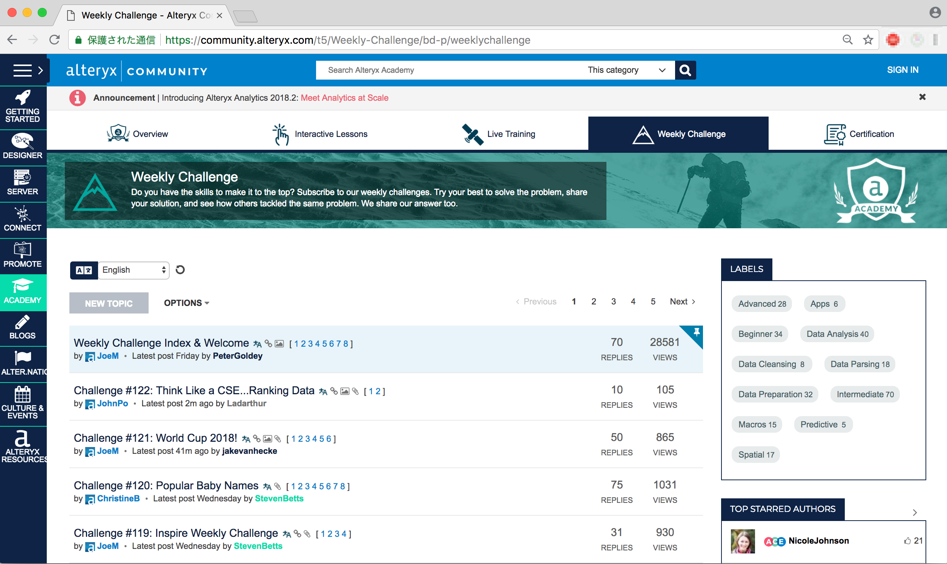
Task: Reload the page in the browser
Action: coord(54,40)
